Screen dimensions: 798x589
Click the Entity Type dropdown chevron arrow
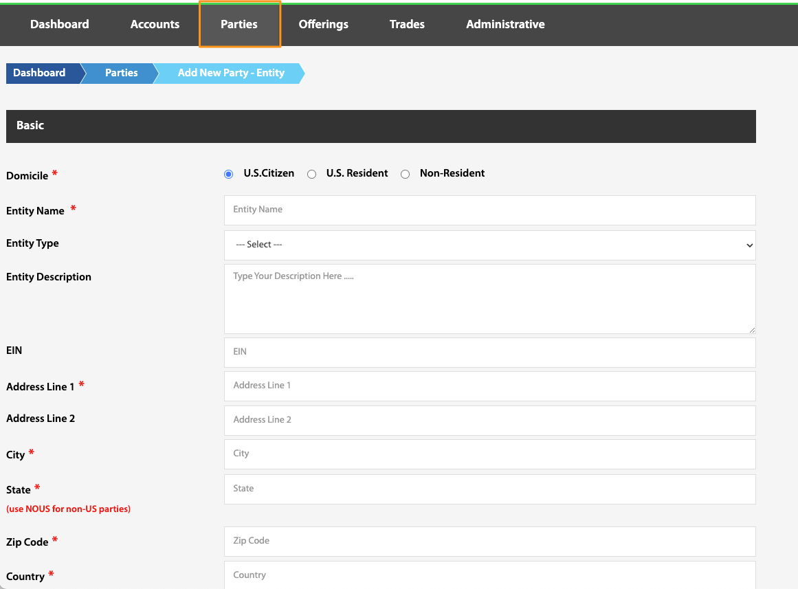click(749, 245)
